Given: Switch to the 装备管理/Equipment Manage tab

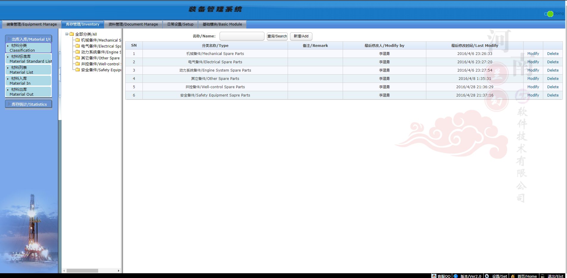Looking at the screenshot, I should (32, 24).
